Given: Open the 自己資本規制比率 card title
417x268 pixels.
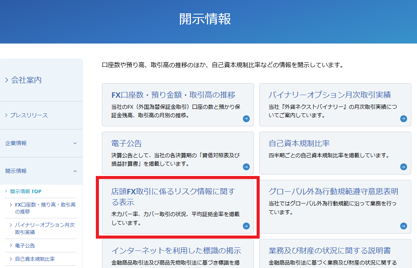Looking at the screenshot, I should click(299, 144).
